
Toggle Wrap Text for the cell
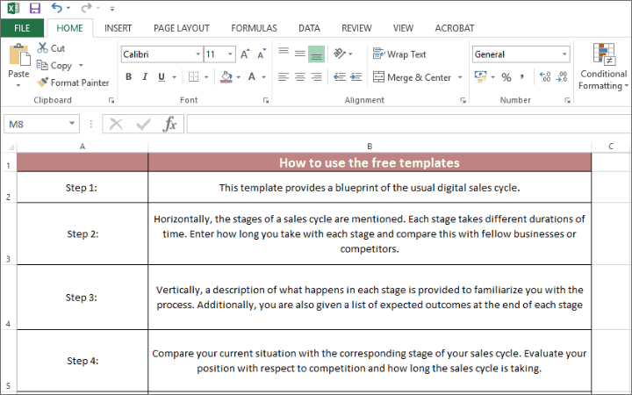click(x=399, y=54)
